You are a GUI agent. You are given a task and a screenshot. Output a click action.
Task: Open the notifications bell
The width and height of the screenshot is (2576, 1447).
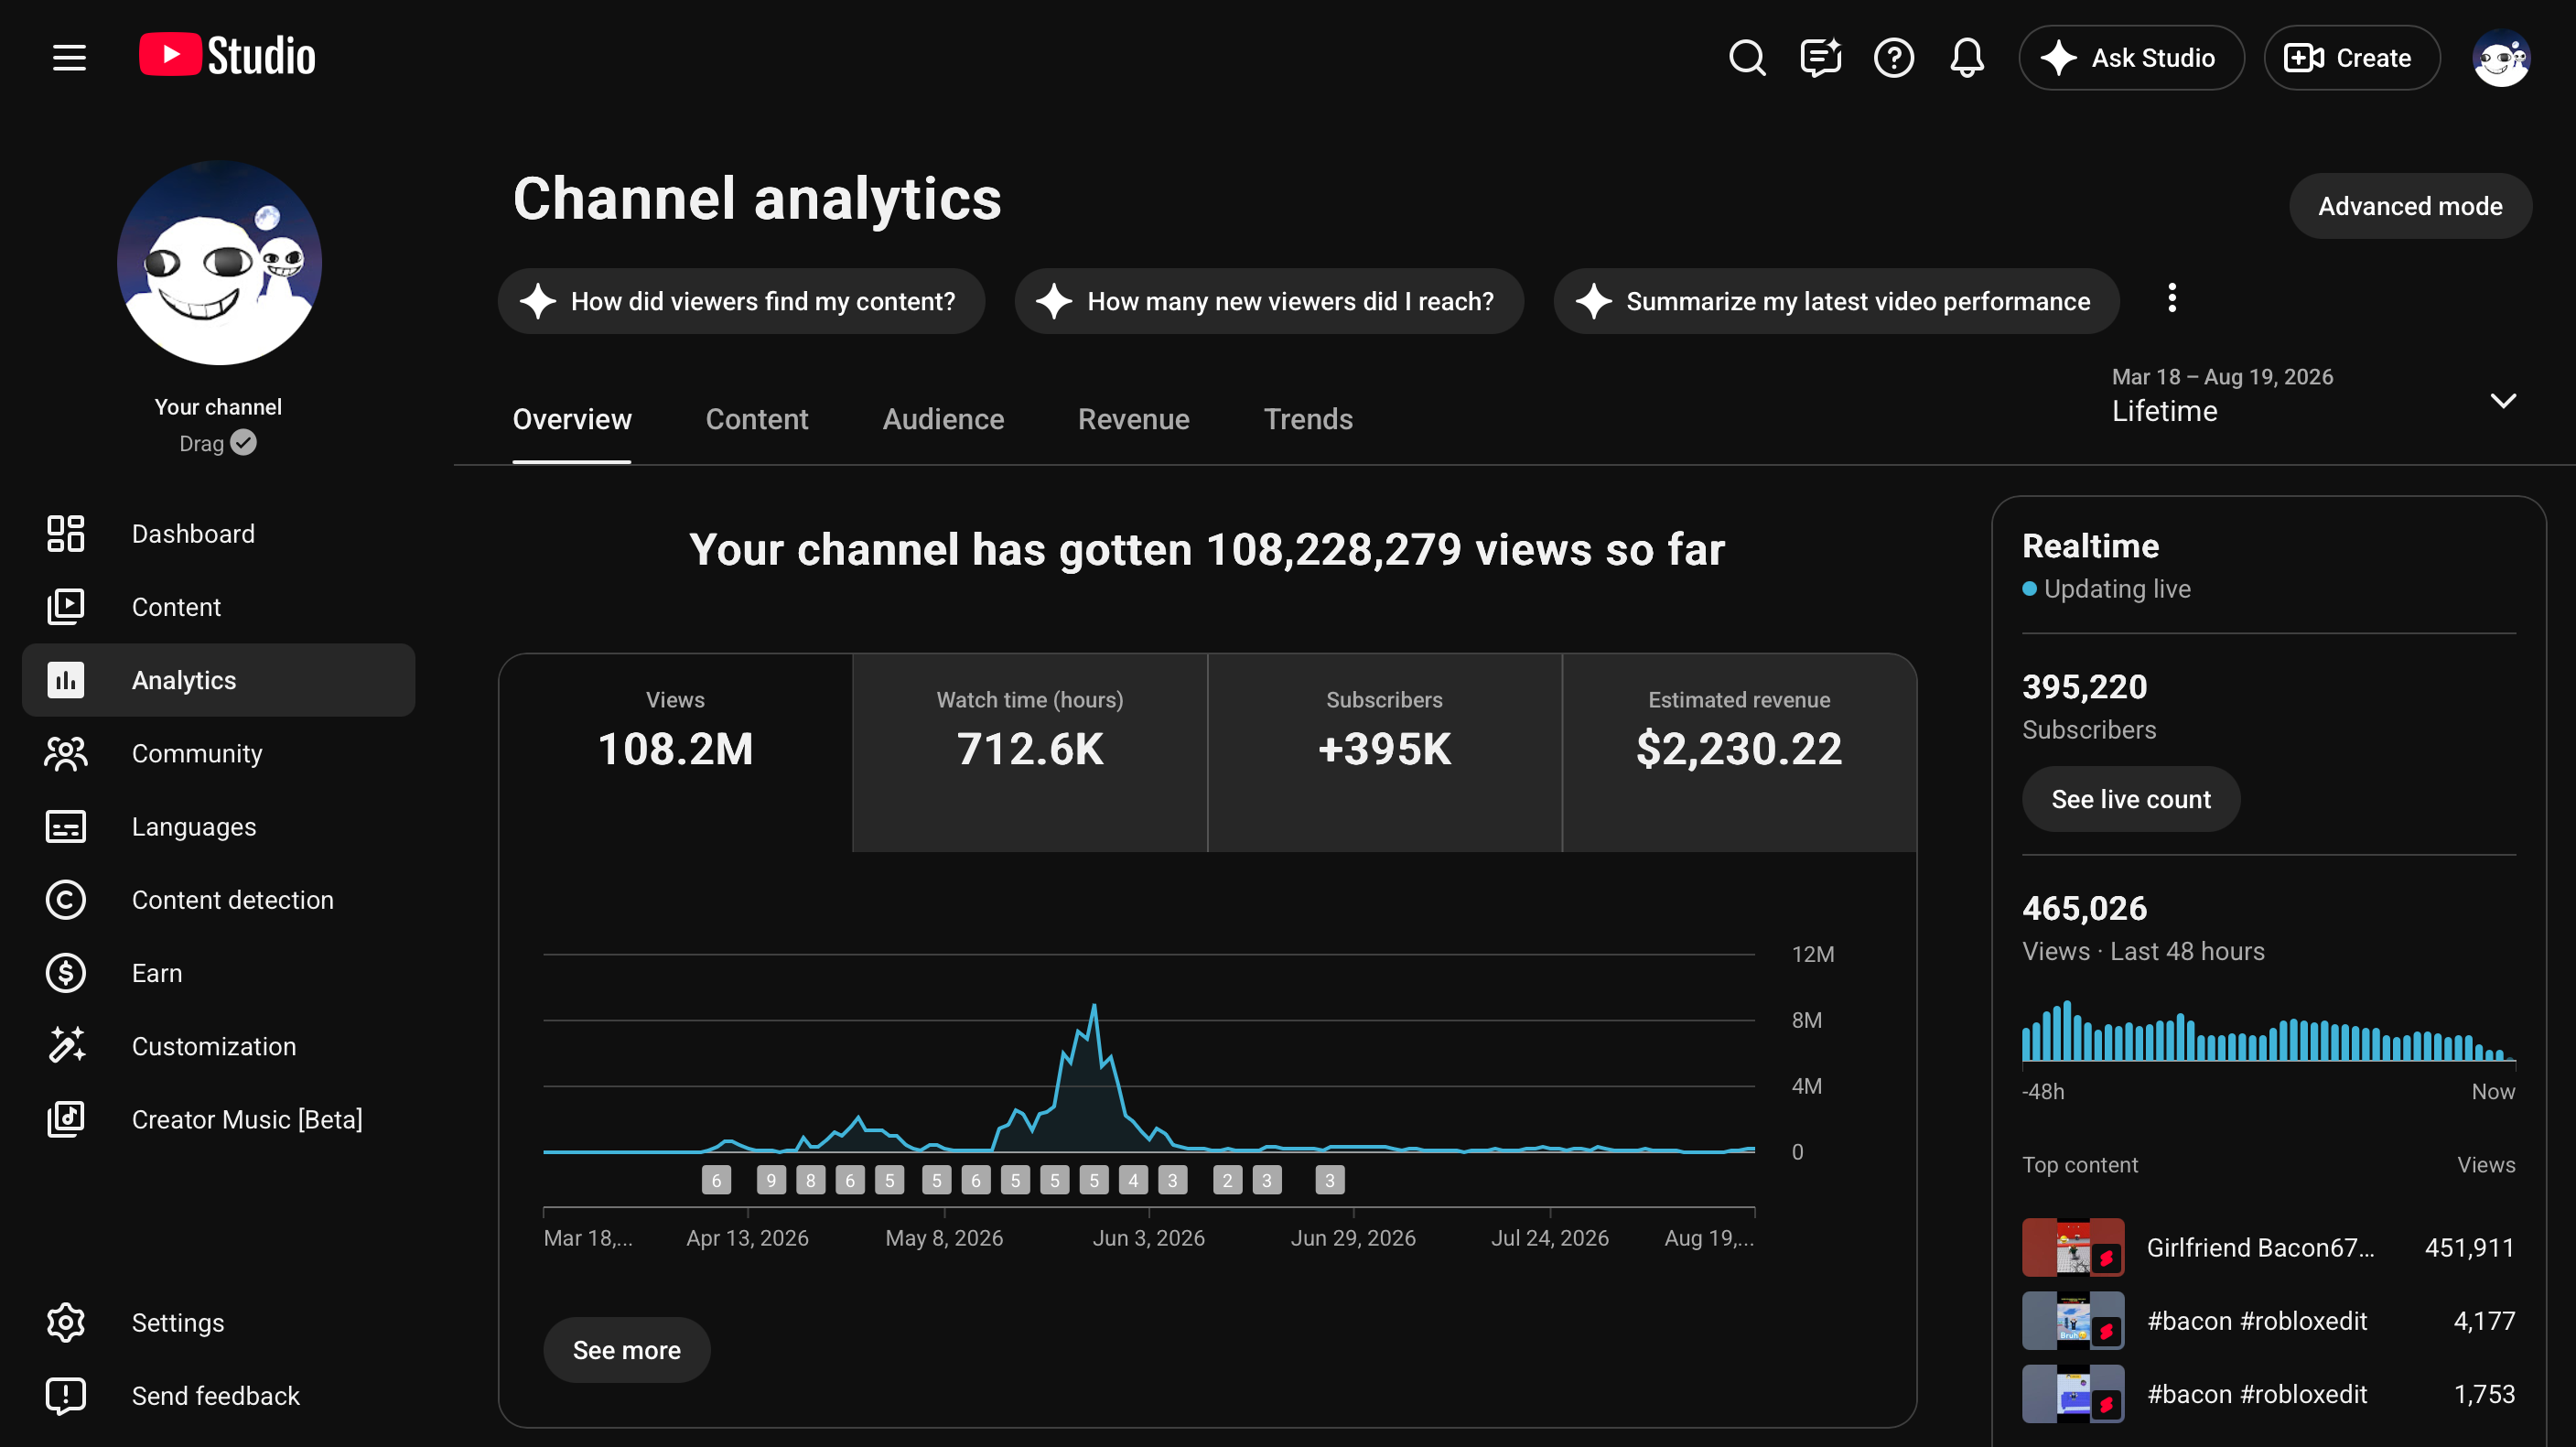pyautogui.click(x=1966, y=58)
